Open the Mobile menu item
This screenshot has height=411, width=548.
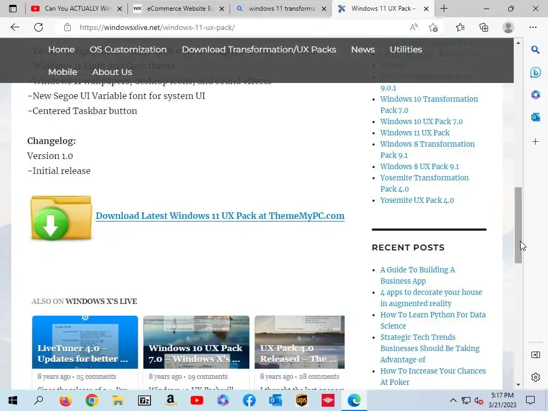coord(63,72)
